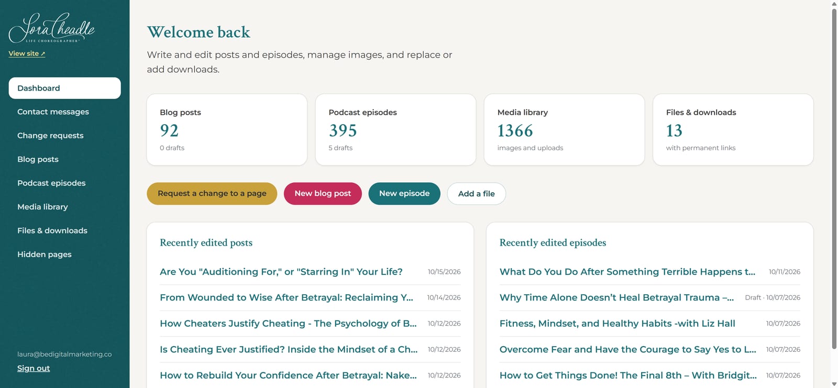Open post Are You "Auditioning For," or "Starring In"
This screenshot has height=388, width=838.
281,272
